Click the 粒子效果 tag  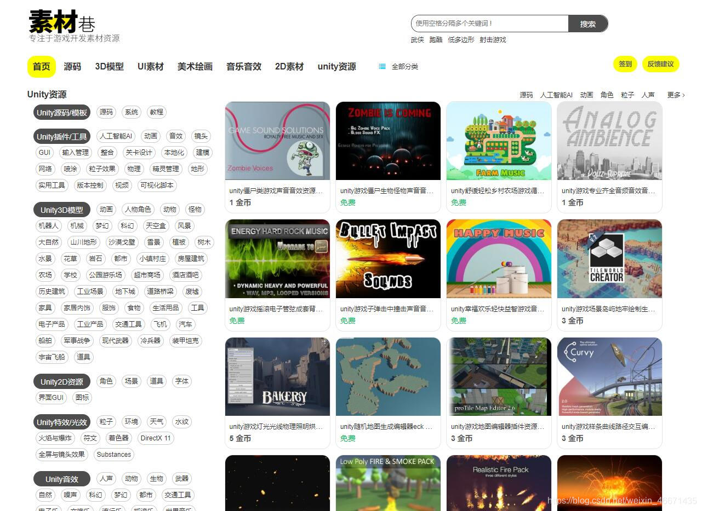pyautogui.click(x=102, y=169)
